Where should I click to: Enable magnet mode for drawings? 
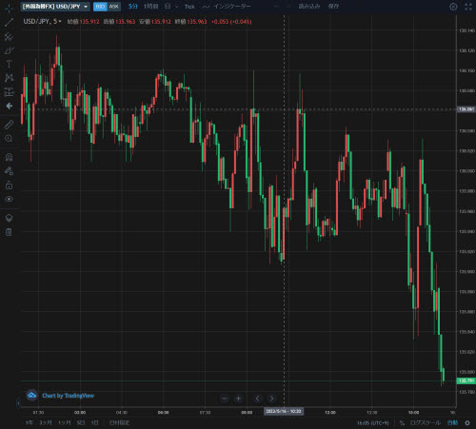(9, 157)
